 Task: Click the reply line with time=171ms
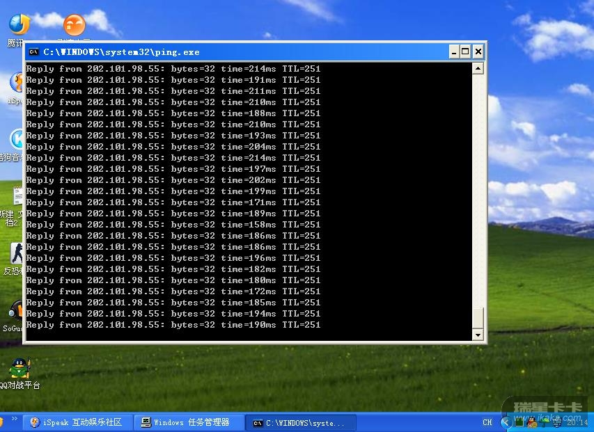[173, 202]
